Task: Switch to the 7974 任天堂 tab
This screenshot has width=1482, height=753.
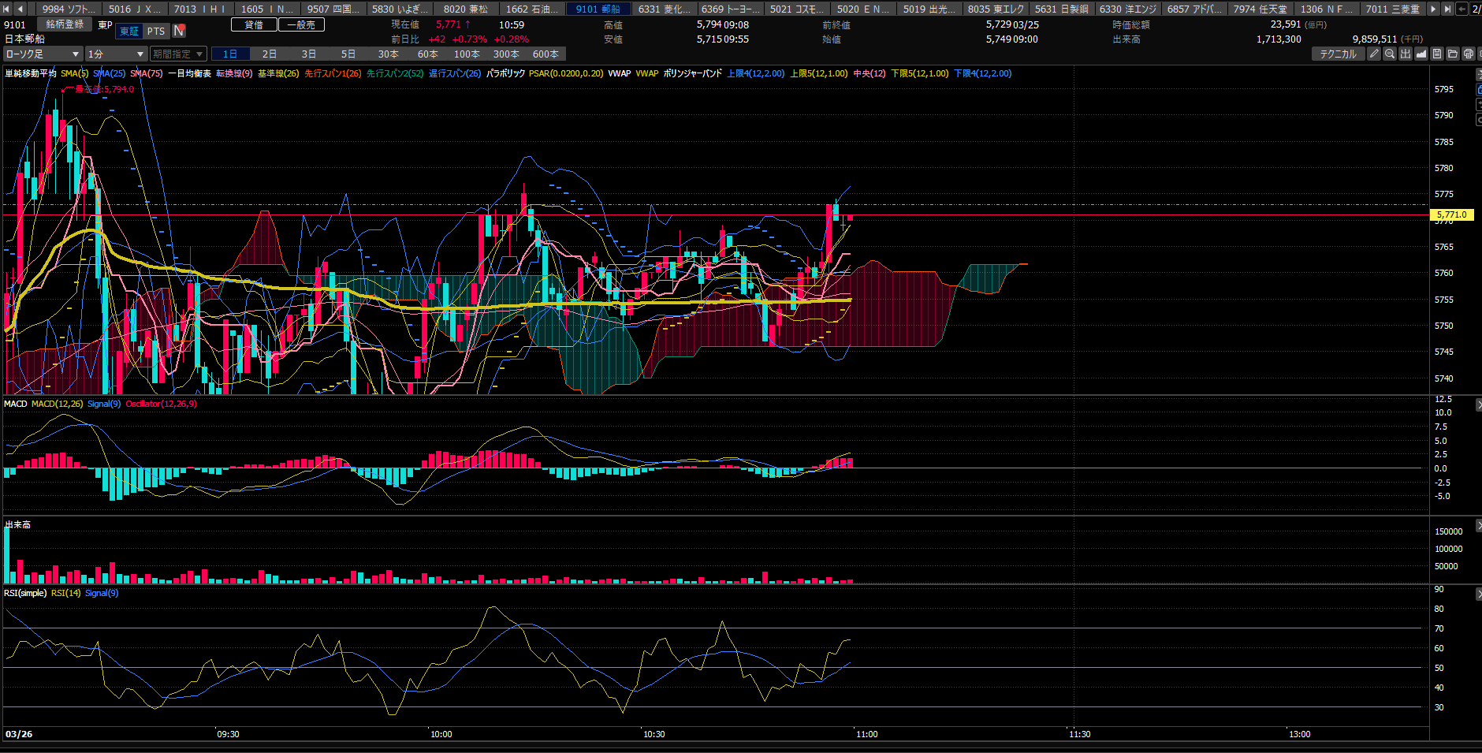Action: (1260, 9)
